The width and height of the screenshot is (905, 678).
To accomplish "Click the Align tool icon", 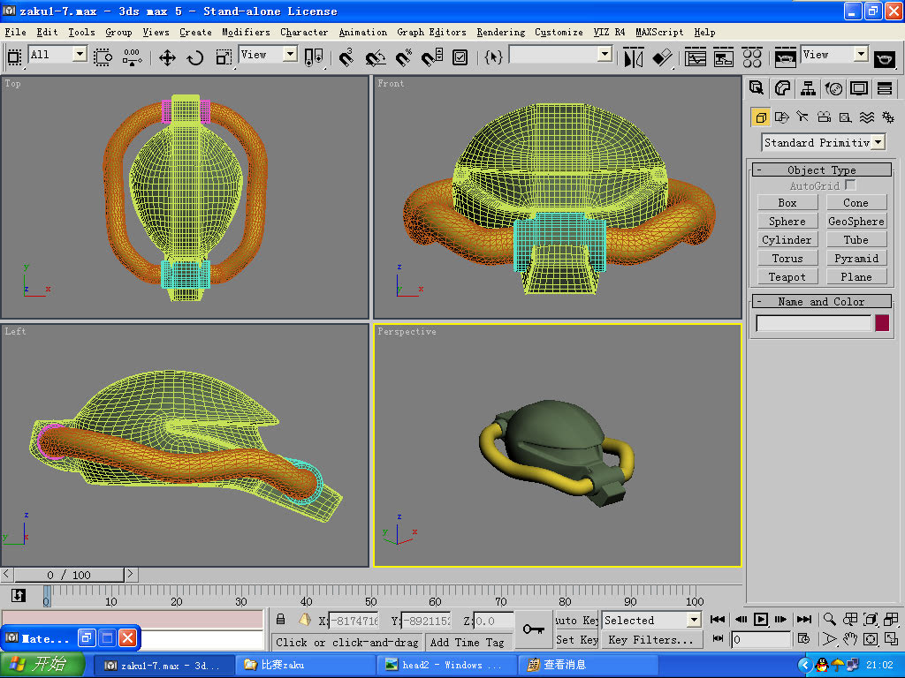I will (x=662, y=57).
